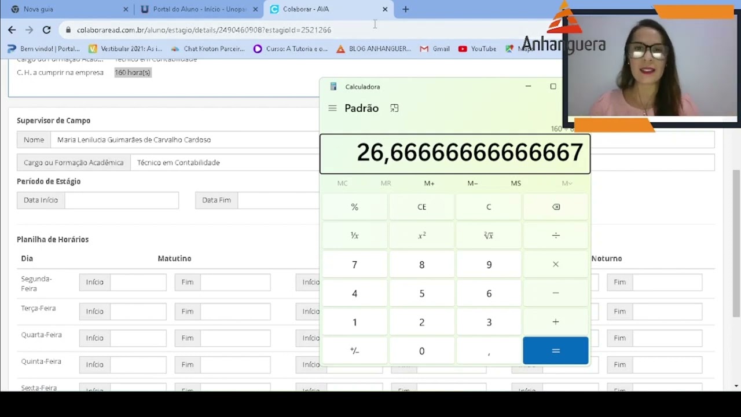The width and height of the screenshot is (741, 417).
Task: Toggle calculator keep-on-top mode icon
Action: point(394,108)
